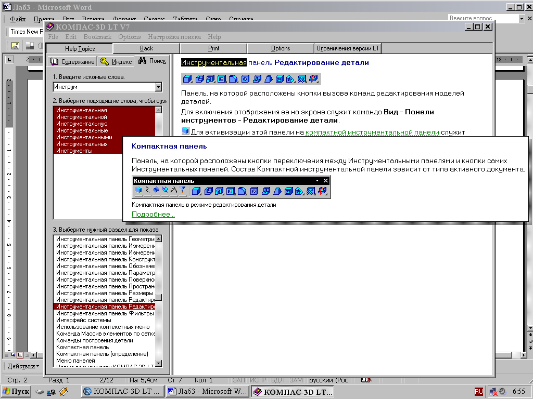Viewport: 533px width, 399px height.
Task: Open Пуск start button
Action: 16,392
